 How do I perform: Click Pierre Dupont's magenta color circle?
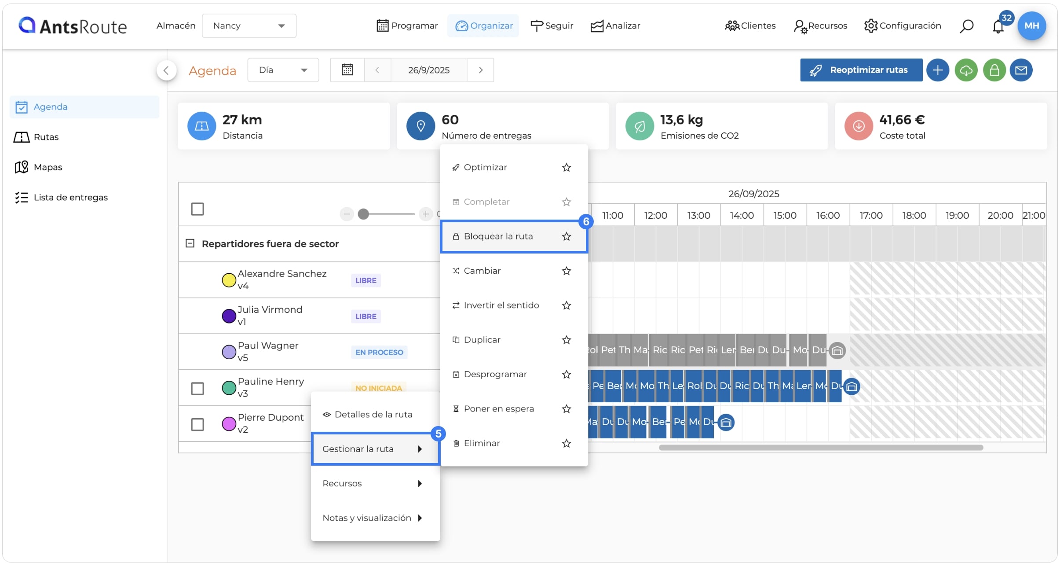click(229, 424)
